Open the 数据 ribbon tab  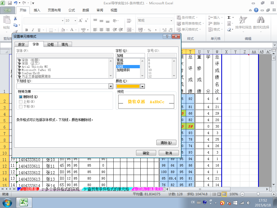(x=86, y=10)
